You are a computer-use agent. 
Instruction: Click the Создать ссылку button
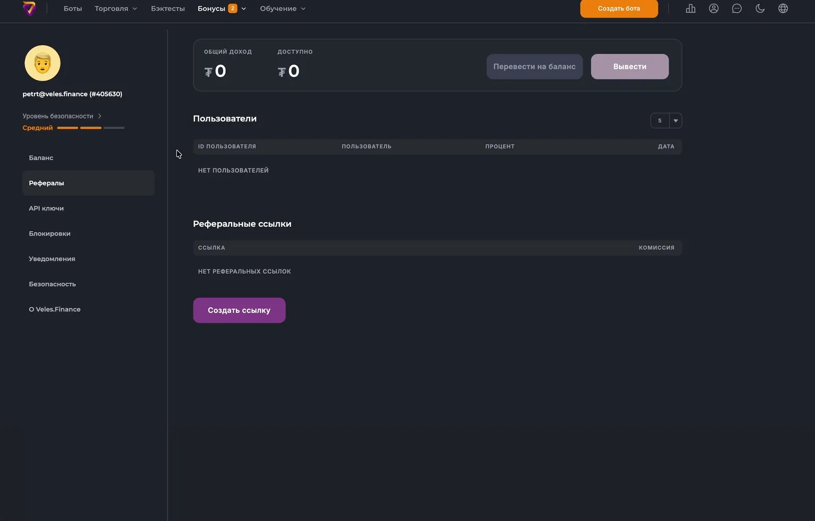pos(239,310)
